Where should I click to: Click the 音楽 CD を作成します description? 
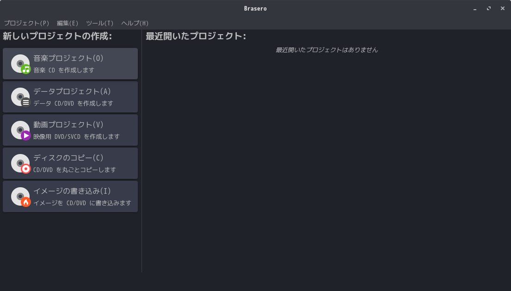pos(64,70)
